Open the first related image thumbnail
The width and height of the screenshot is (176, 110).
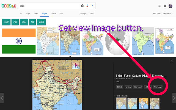121,103
